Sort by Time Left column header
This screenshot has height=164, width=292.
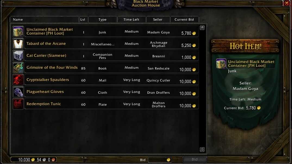point(131,20)
